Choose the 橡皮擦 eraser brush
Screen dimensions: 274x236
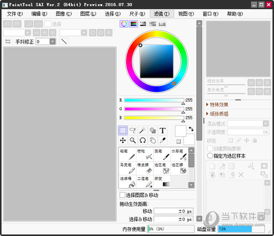click(x=144, y=168)
